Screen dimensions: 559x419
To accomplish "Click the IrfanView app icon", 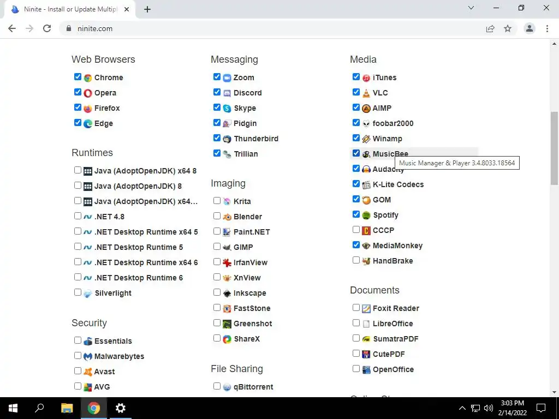I will point(227,262).
